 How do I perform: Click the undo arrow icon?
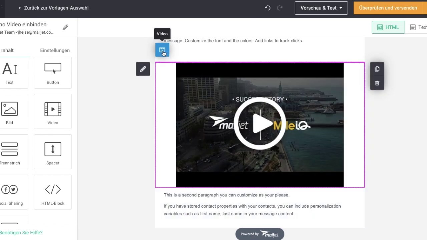point(268,8)
